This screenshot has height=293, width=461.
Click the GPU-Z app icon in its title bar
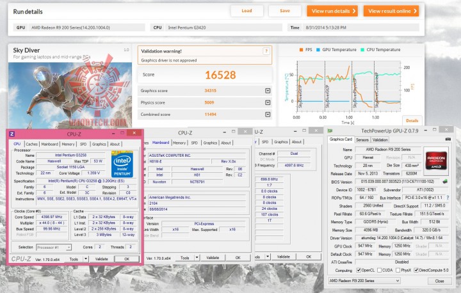coord(330,131)
